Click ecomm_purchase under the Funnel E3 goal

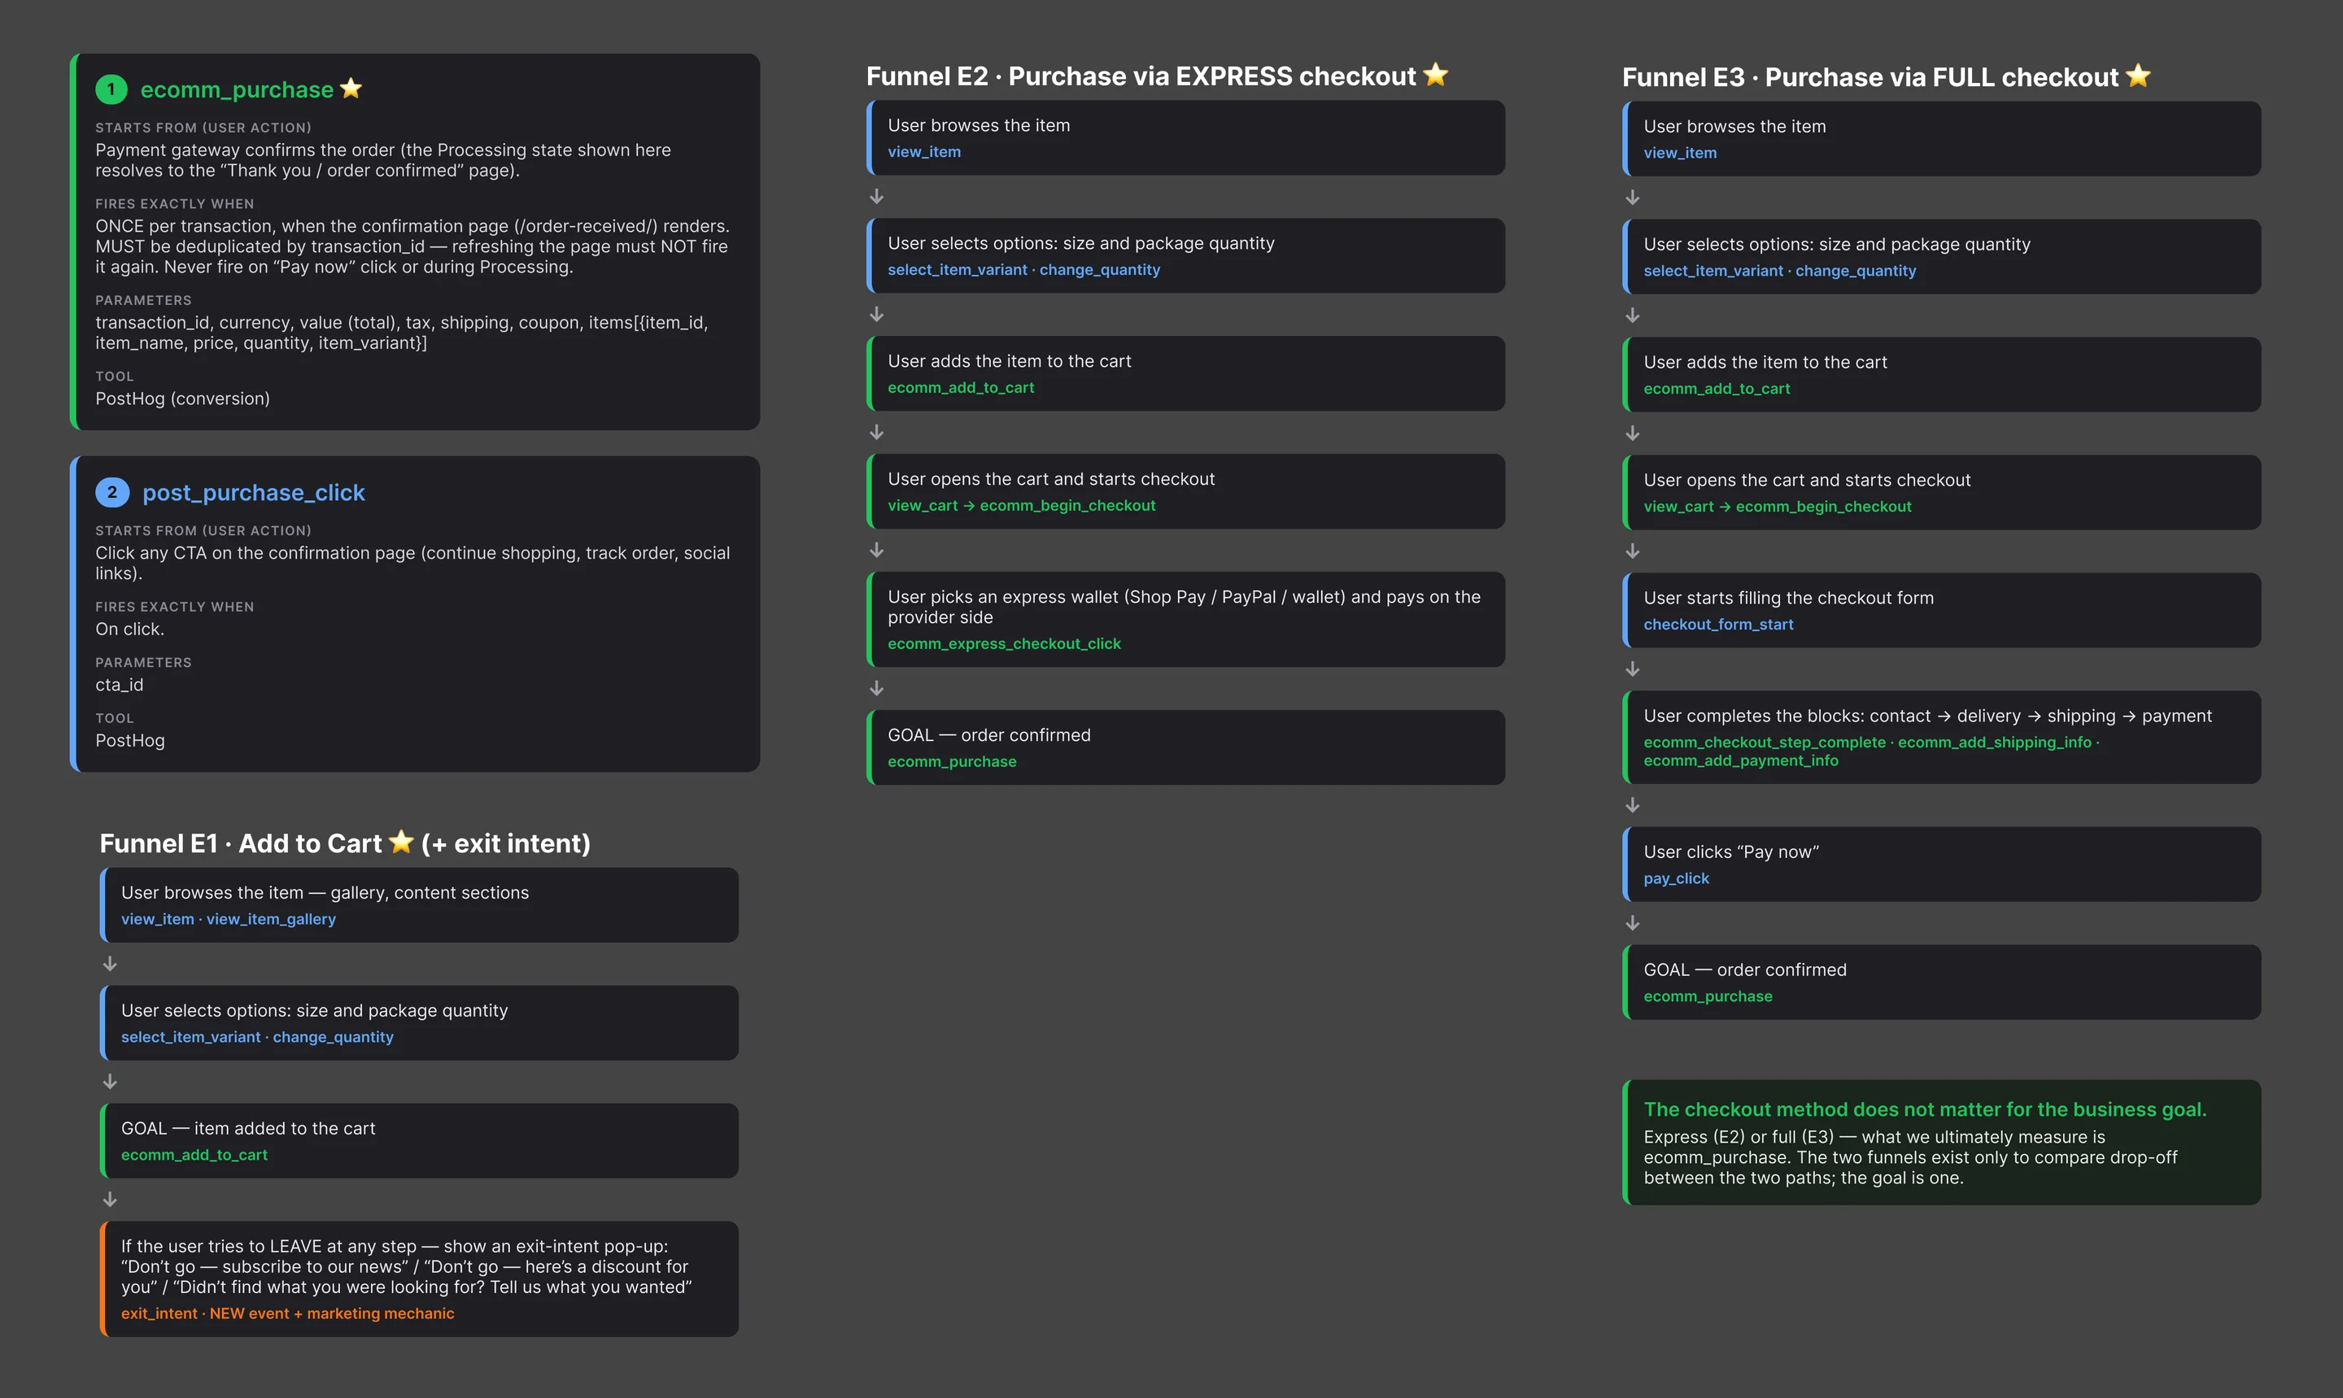click(1708, 995)
